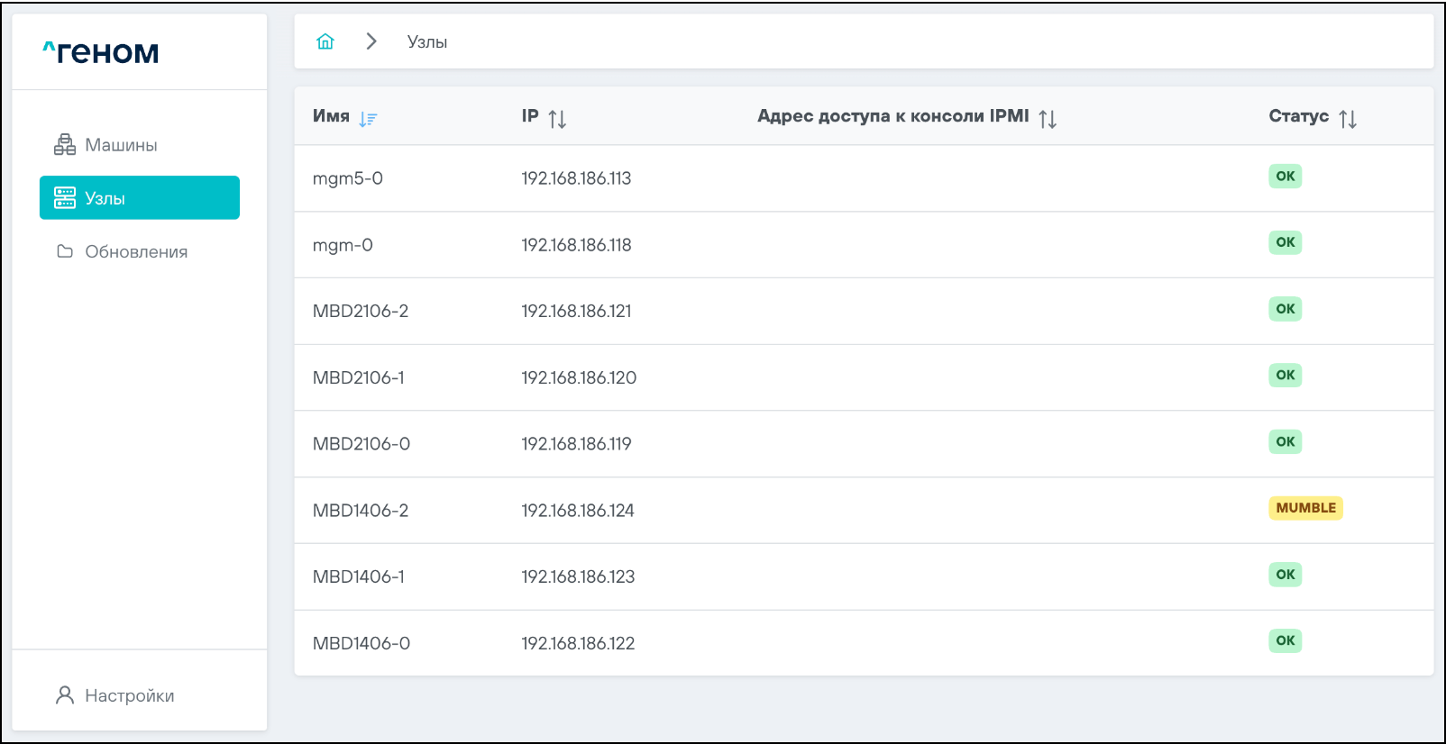
Task: Click IP address 192.168.186.120
Action: point(579,377)
